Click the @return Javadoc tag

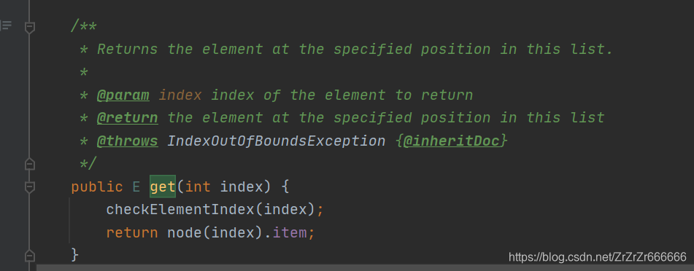pos(128,117)
